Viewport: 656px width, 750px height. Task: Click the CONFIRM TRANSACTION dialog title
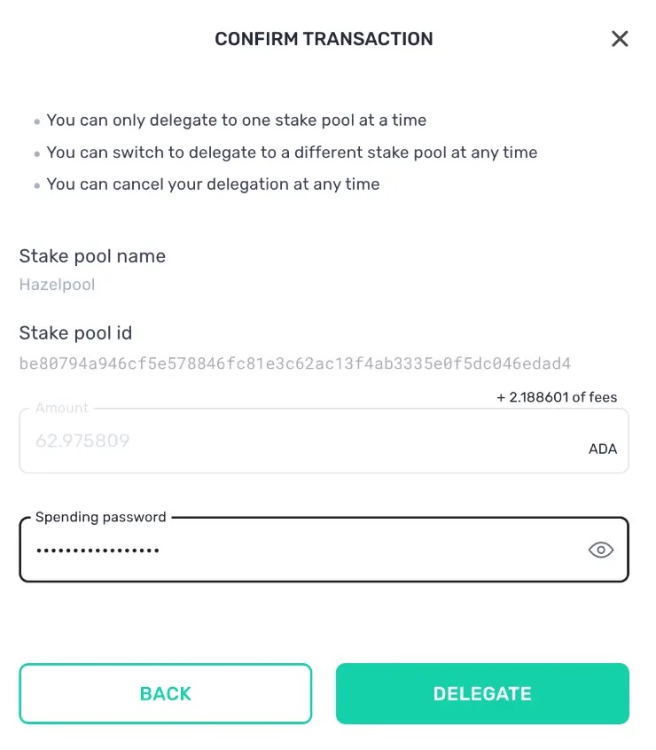324,38
